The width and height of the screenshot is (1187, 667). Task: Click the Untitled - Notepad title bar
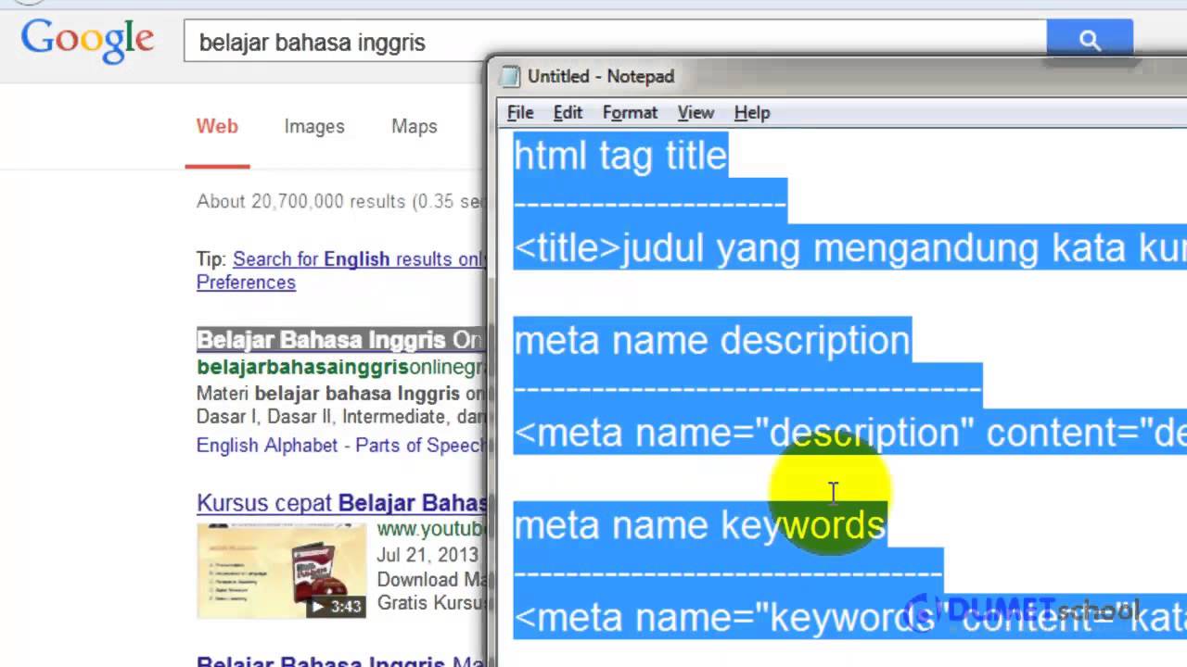[837, 76]
